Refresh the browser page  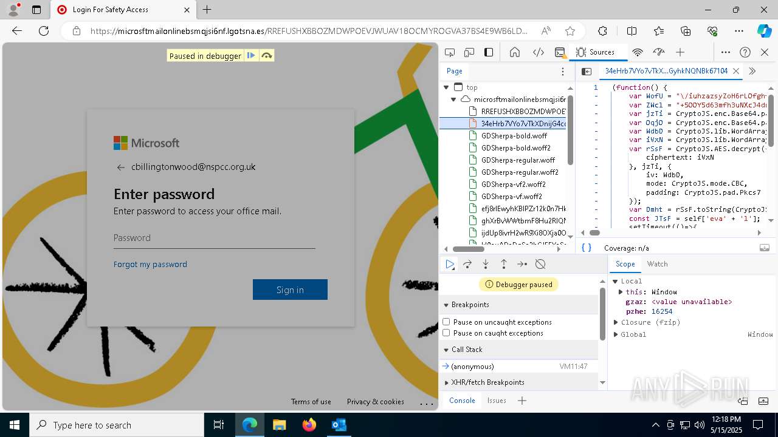pos(44,31)
